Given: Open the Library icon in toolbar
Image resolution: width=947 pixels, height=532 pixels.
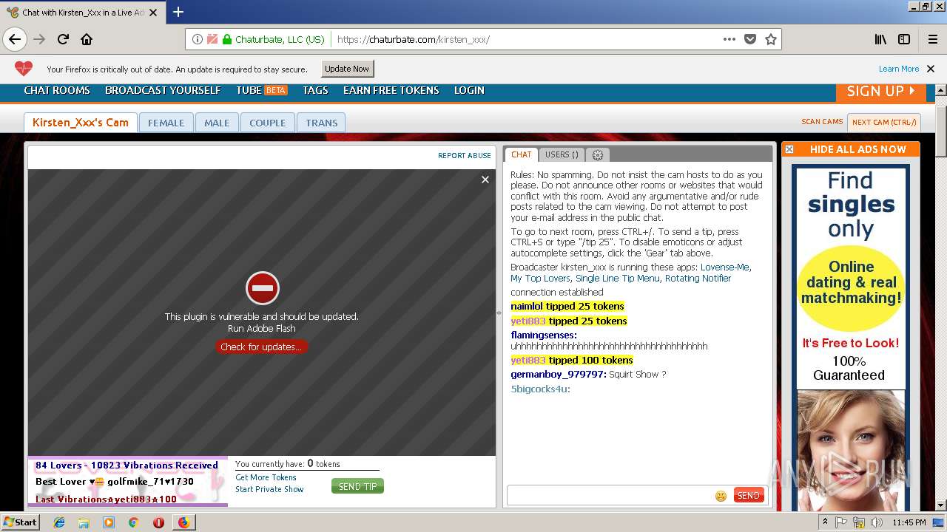Looking at the screenshot, I should tap(880, 39).
